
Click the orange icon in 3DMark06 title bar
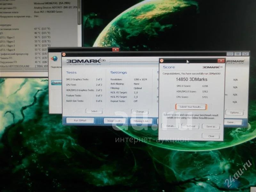[x=64, y=54]
